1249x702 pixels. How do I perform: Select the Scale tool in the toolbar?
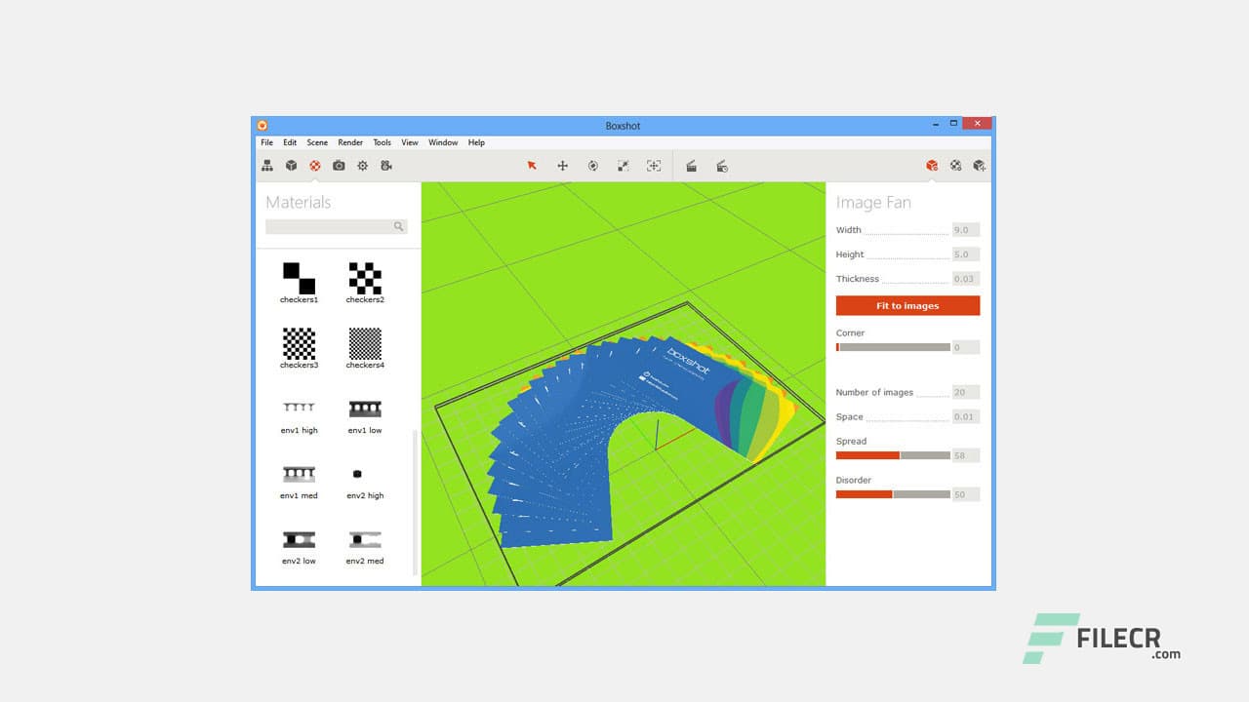pyautogui.click(x=623, y=166)
